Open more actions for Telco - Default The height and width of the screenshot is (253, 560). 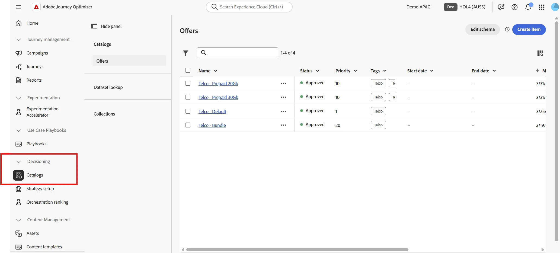point(283,111)
